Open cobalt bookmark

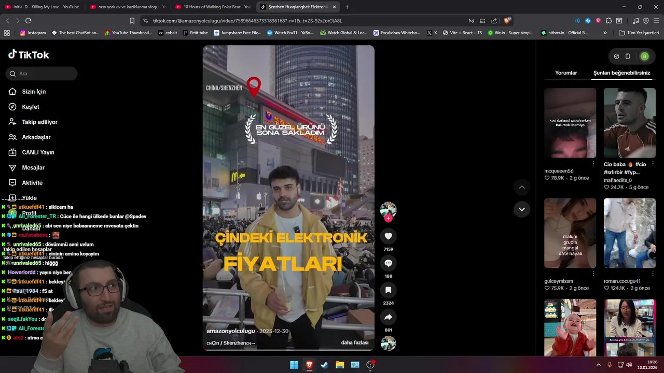coord(168,33)
